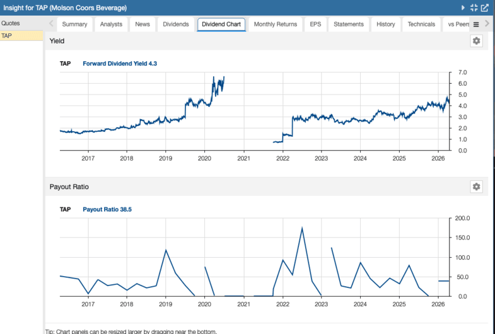Click the 2022 payout ratio peak near 175
Image resolution: width=495 pixels, height=334 pixels.
(302, 227)
